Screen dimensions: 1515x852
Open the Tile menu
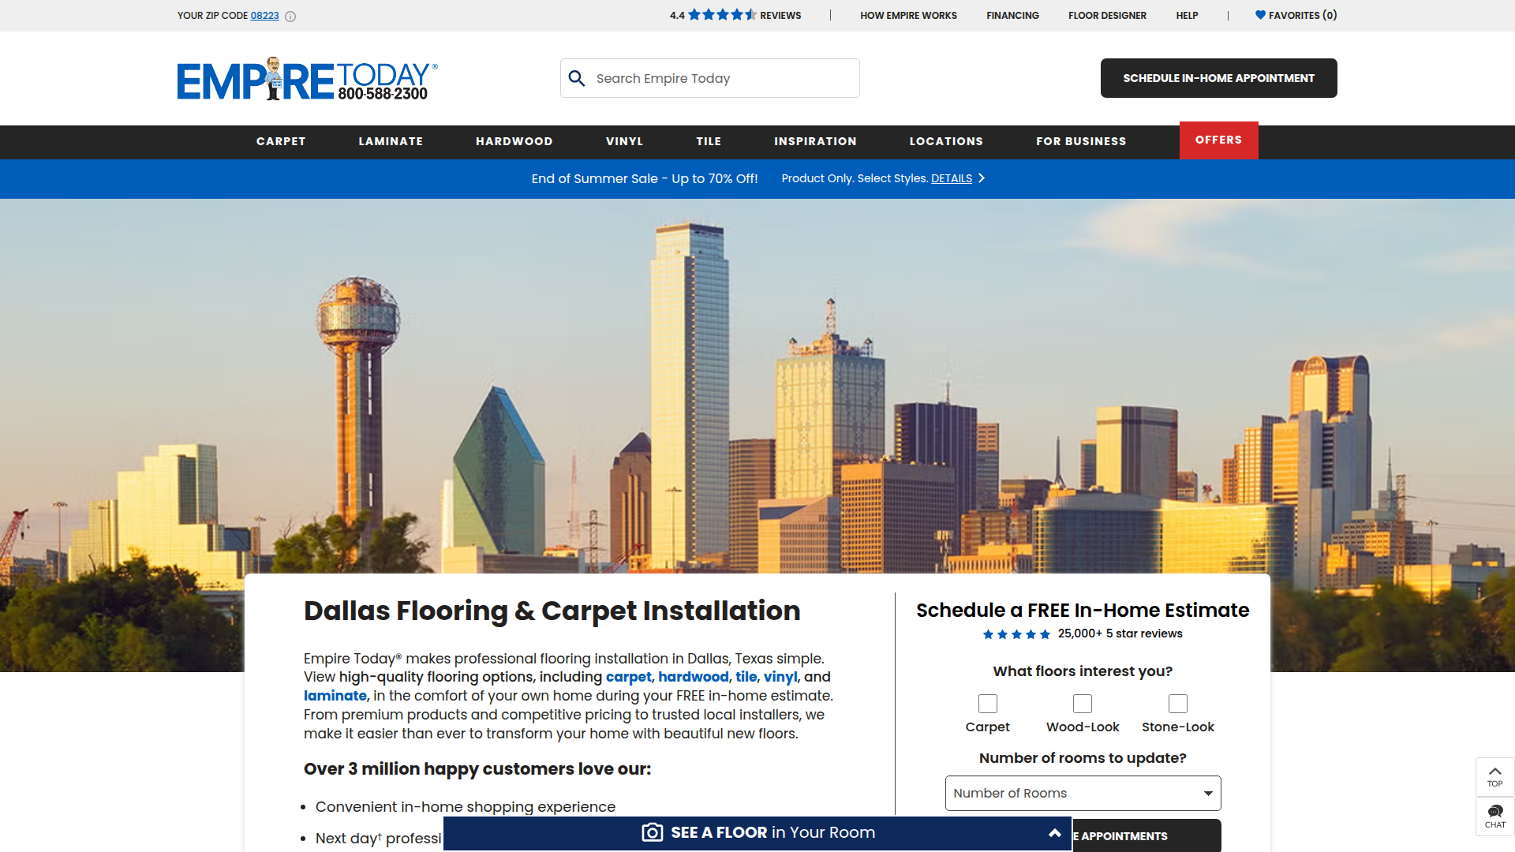[x=709, y=141]
